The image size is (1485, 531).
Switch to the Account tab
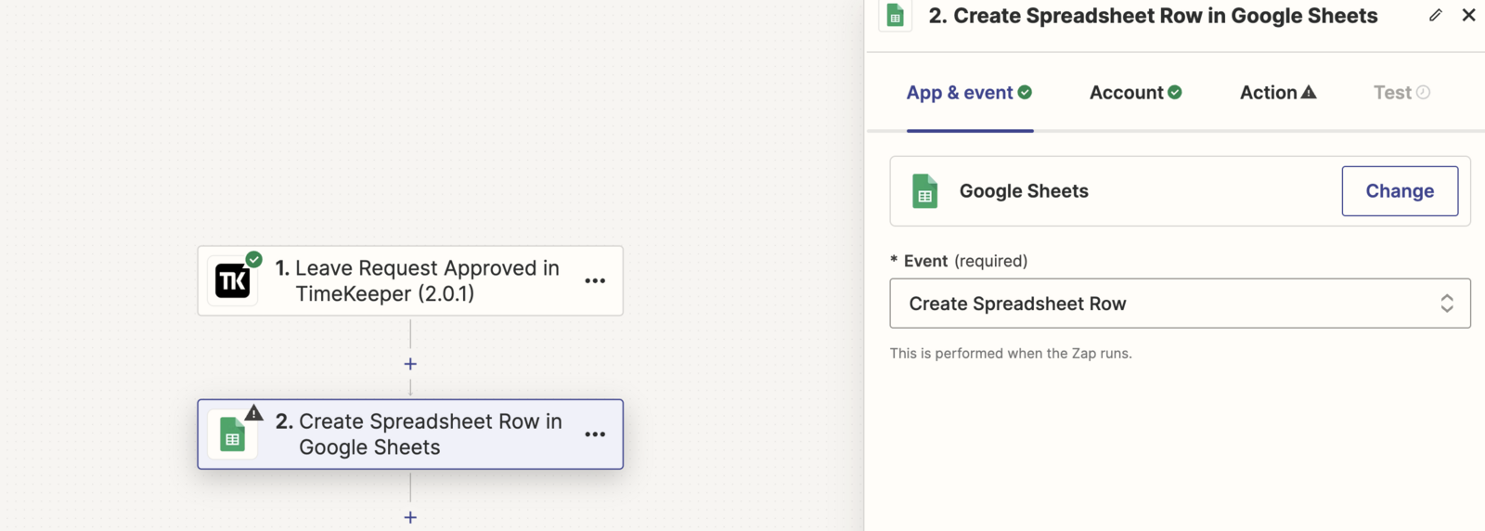point(1136,93)
